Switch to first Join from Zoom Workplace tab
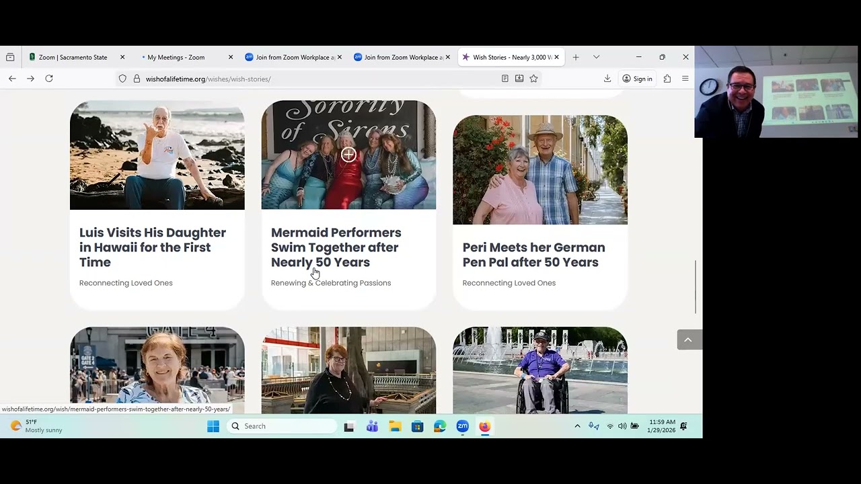861x484 pixels. pos(294,57)
